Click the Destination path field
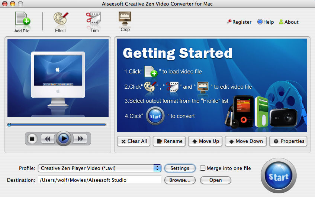The width and height of the screenshot is (315, 197). pyautogui.click(x=100, y=180)
